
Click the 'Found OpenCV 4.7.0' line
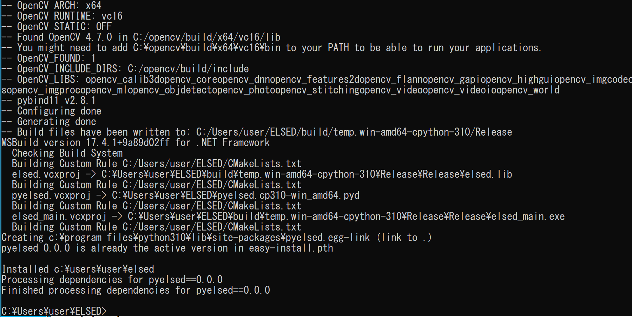141,37
